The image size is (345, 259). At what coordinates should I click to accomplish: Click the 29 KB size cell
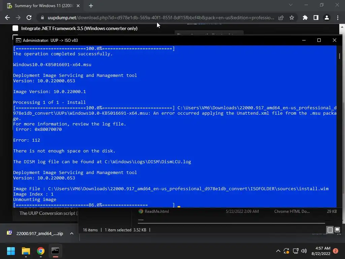pos(332,211)
